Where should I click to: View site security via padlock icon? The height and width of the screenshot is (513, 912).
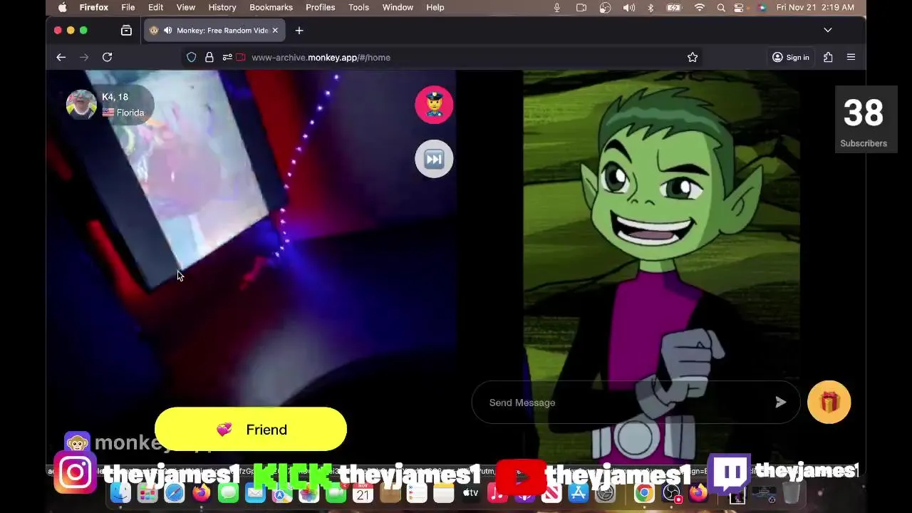[209, 57]
